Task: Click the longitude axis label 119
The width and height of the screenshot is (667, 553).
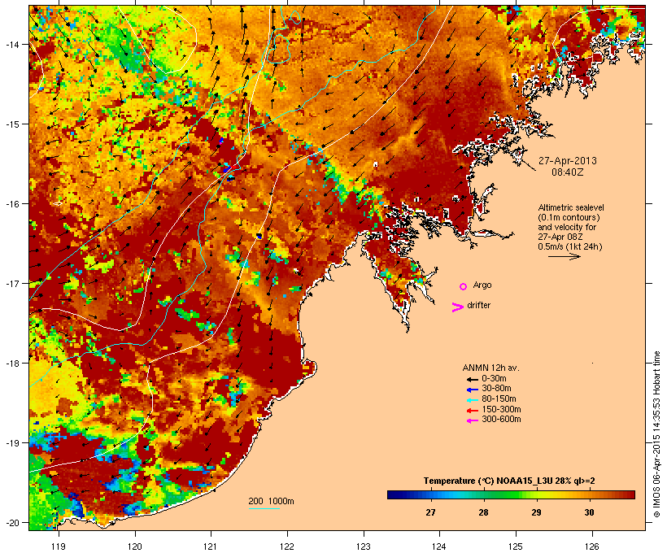Action: 59,546
